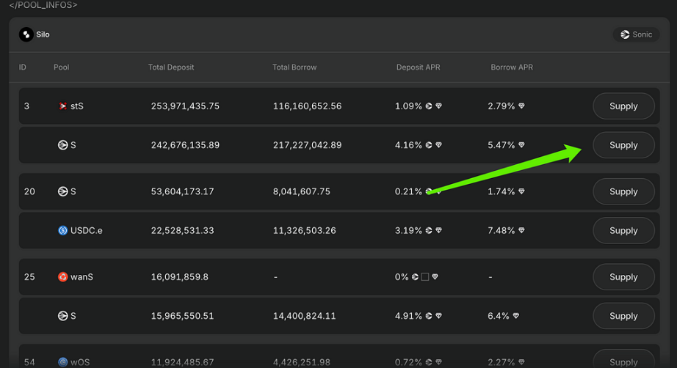This screenshot has height=368, width=677.
Task: Click diamond icon next to 7.48% borrow APR
Action: (x=521, y=230)
